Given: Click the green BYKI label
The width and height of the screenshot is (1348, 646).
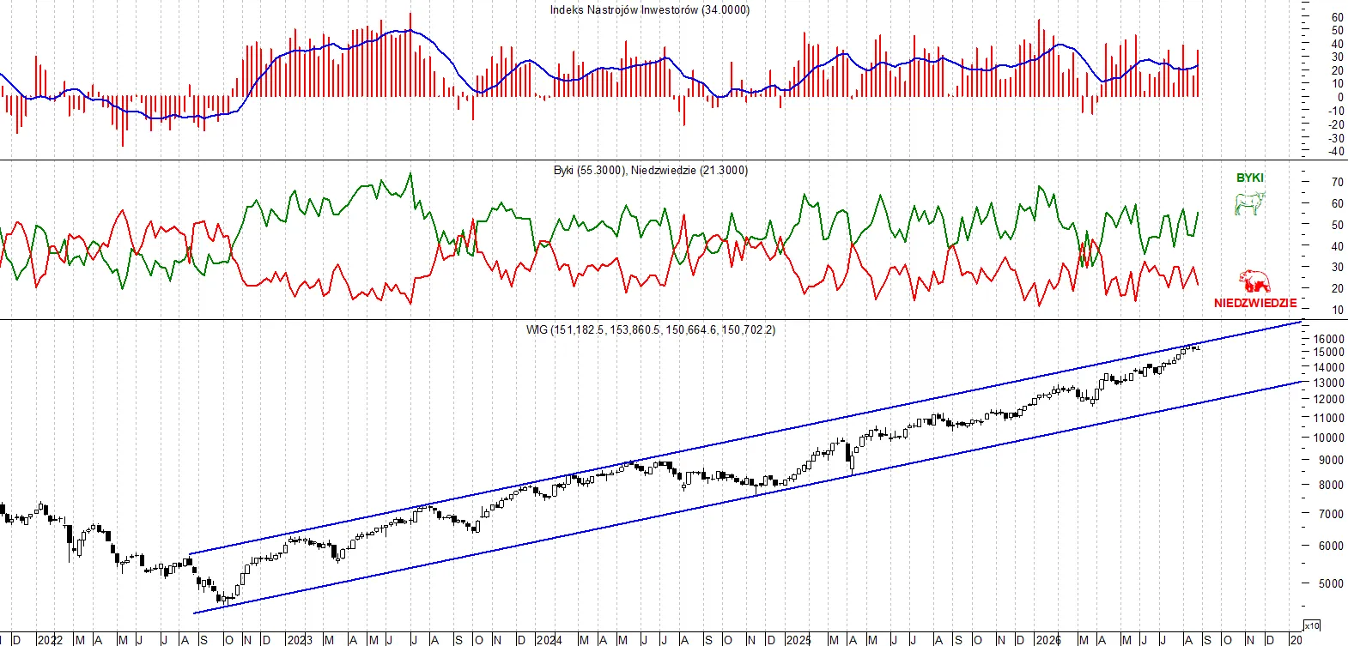Looking at the screenshot, I should click(1250, 178).
